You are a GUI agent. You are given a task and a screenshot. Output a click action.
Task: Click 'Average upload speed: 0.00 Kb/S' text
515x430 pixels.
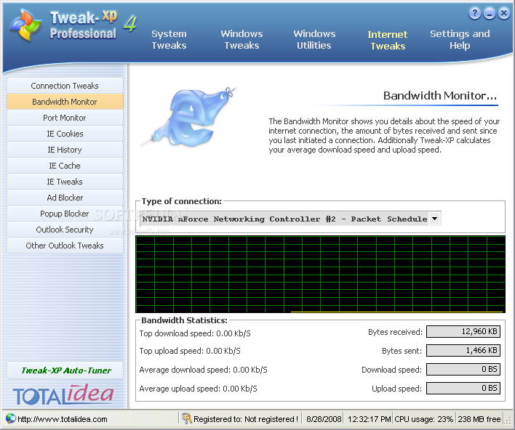(198, 389)
